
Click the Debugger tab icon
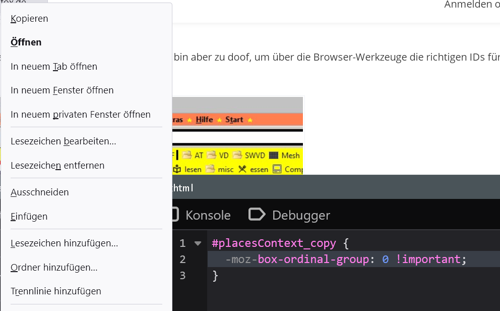(257, 215)
